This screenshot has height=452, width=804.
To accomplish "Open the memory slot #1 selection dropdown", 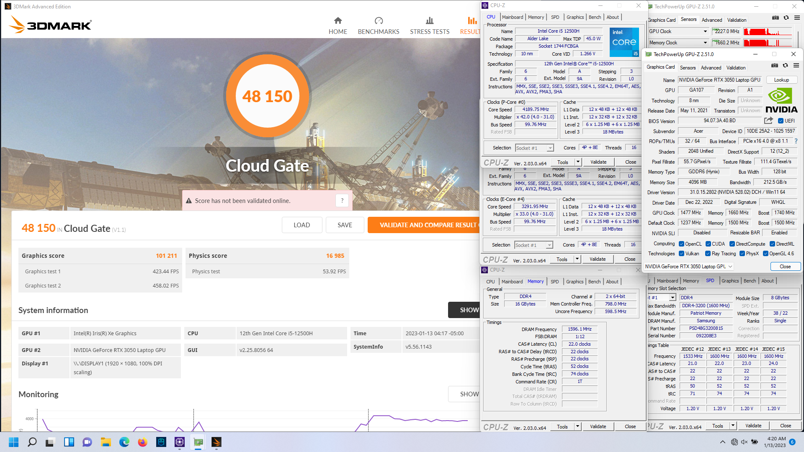I will 673,298.
